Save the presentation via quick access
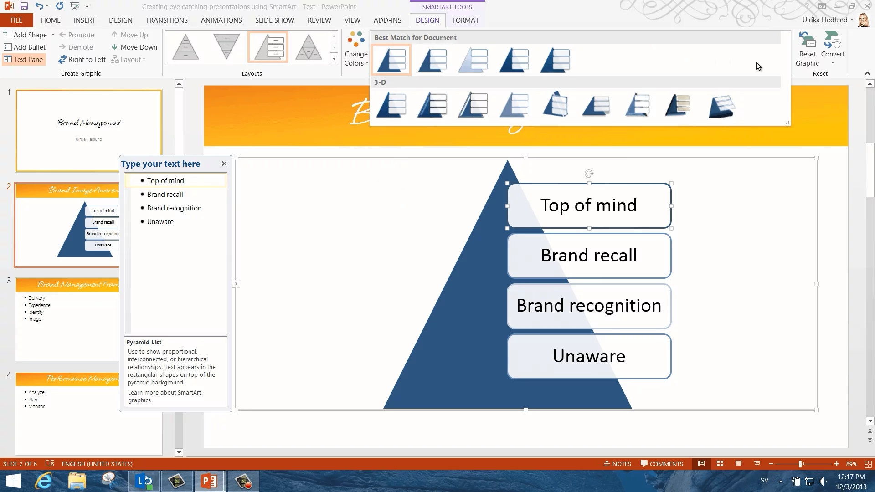Image resolution: width=875 pixels, height=492 pixels. pos(24,6)
